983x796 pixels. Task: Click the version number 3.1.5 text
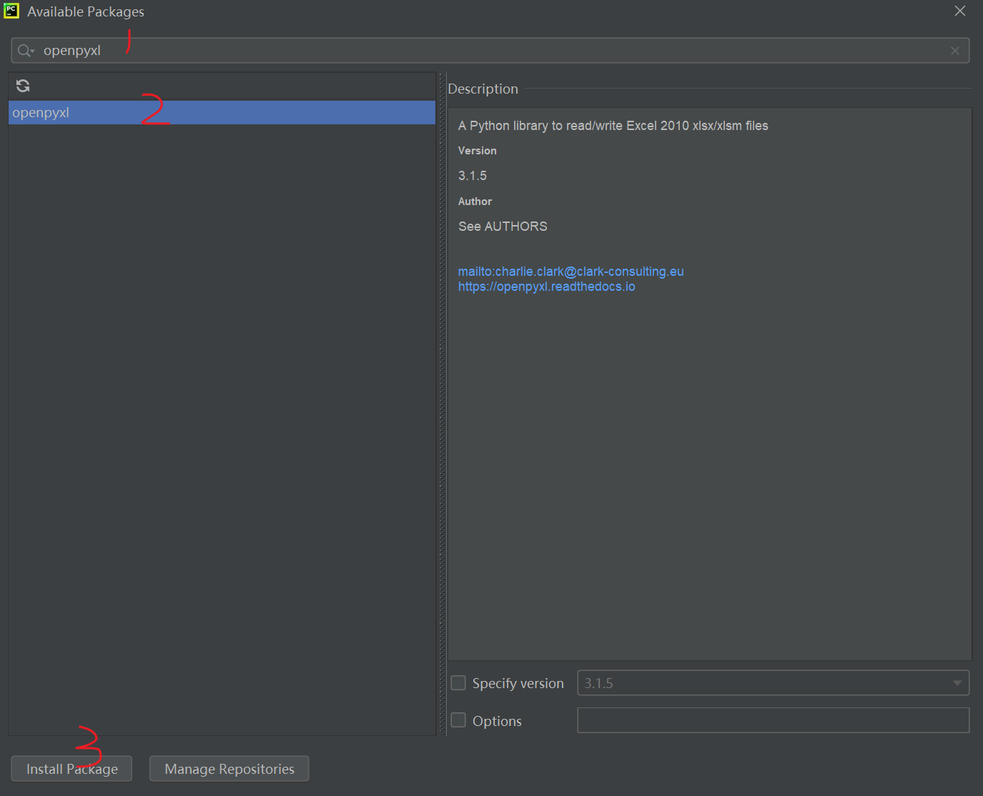[x=473, y=176]
